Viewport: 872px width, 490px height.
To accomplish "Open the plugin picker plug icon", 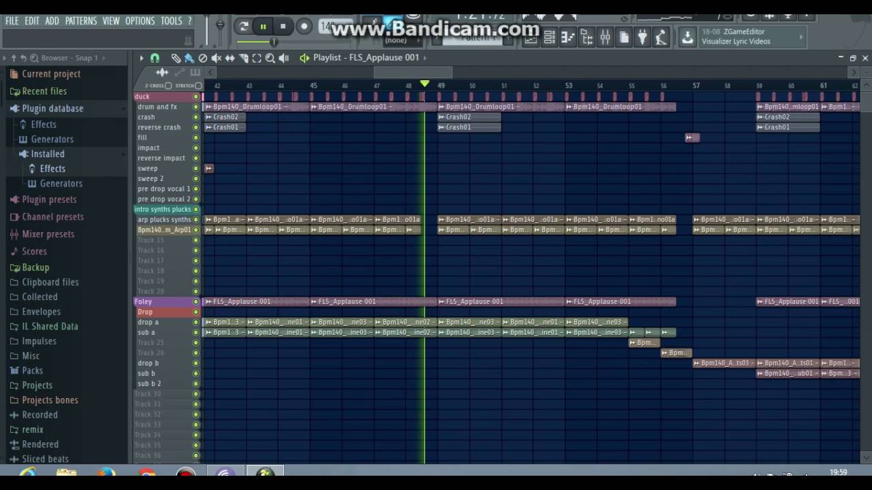I will [x=642, y=38].
